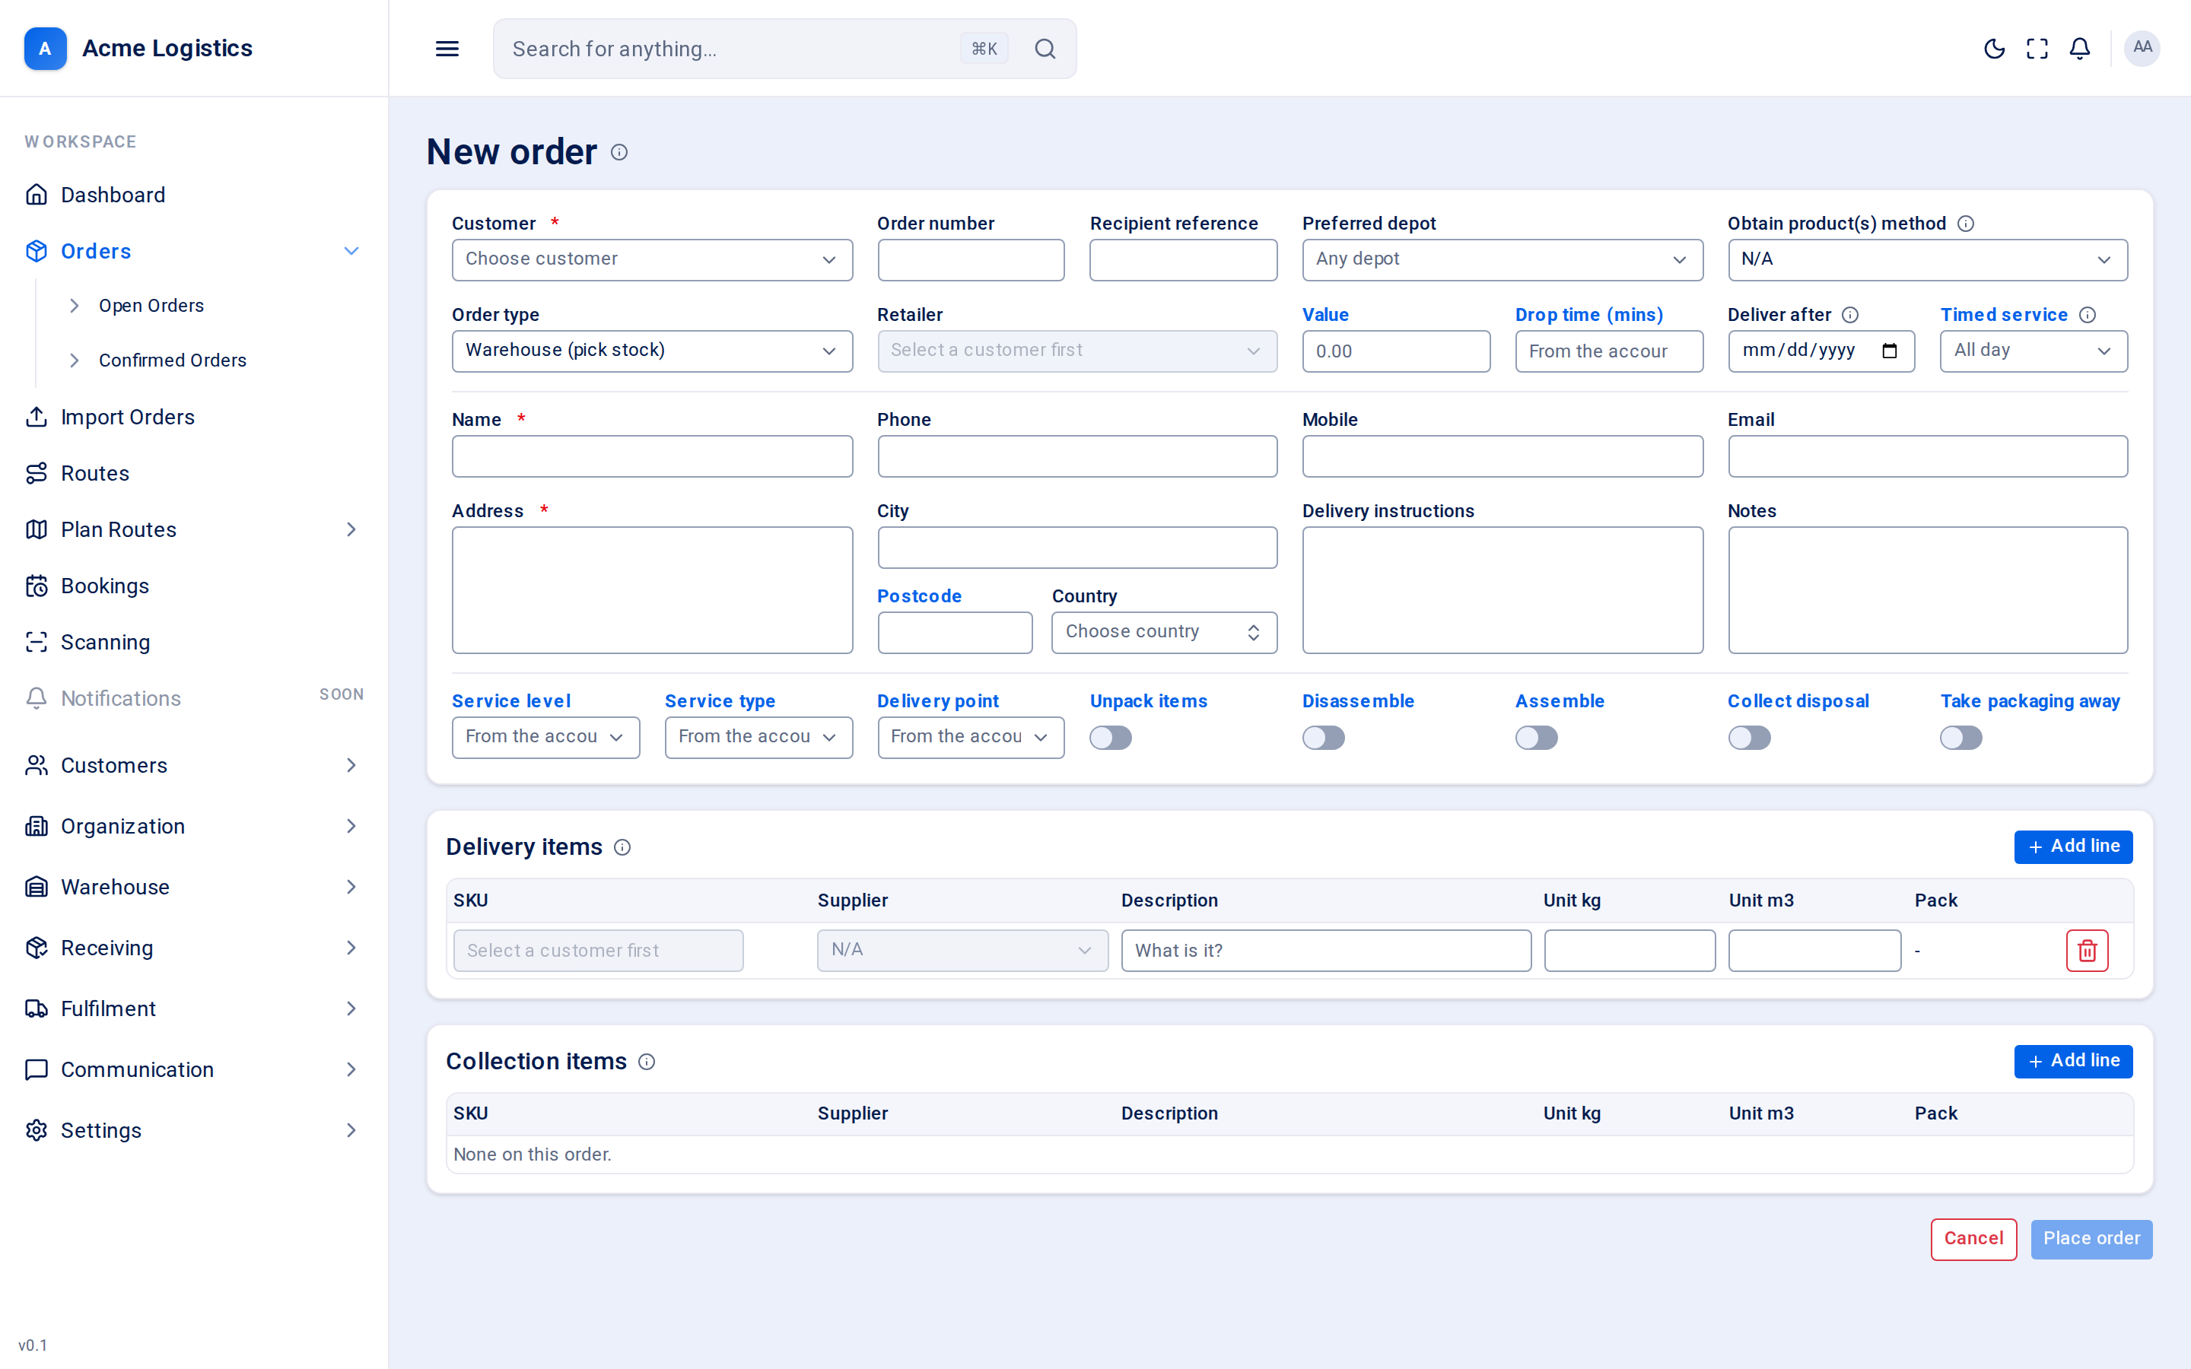Image resolution: width=2191 pixels, height=1369 pixels.
Task: Enable the Disassemble toggle
Action: point(1324,738)
